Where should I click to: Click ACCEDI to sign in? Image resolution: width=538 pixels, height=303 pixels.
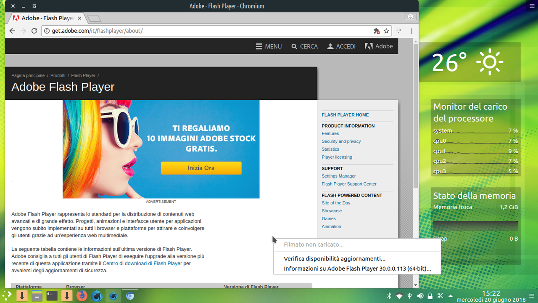click(x=342, y=46)
